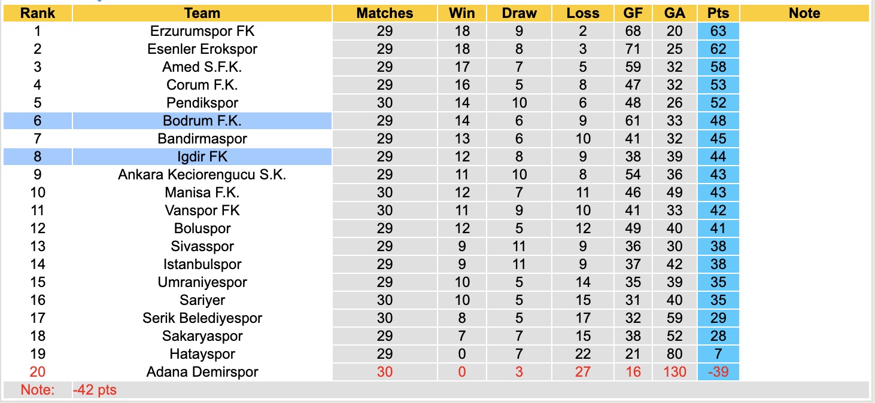Click the Note column header

tap(804, 13)
